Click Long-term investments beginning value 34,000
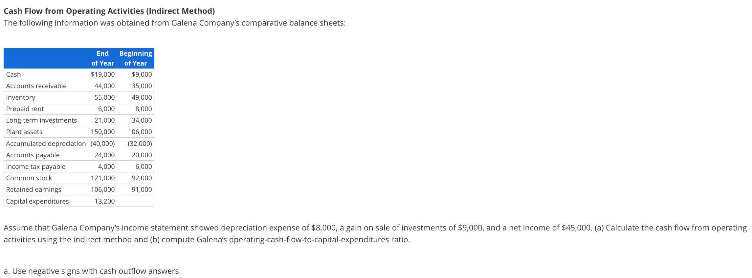Viewport: 752px width, 278px height. pos(142,120)
